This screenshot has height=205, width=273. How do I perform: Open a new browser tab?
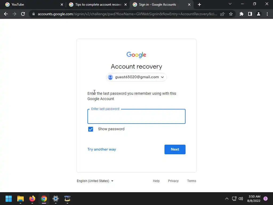[199, 5]
